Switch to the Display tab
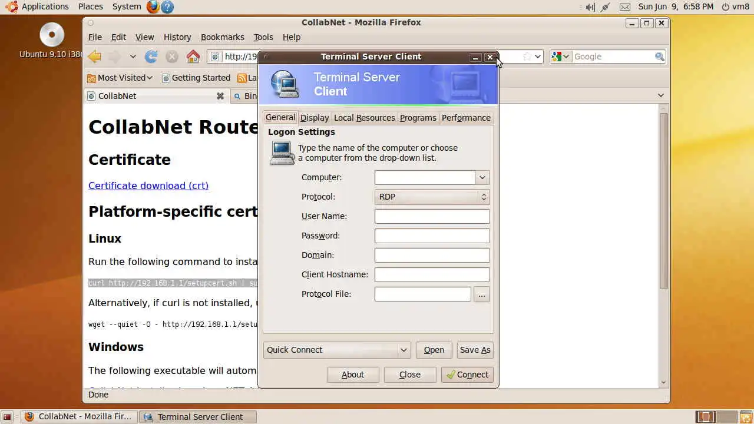 [315, 118]
